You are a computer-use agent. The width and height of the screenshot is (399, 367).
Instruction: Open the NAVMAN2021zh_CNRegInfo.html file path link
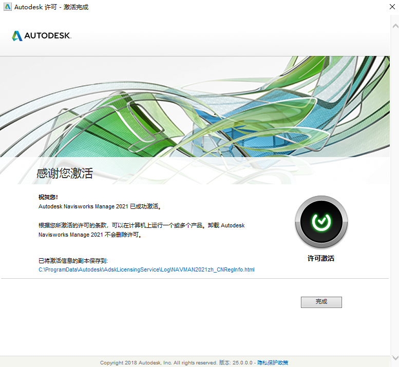click(x=146, y=269)
